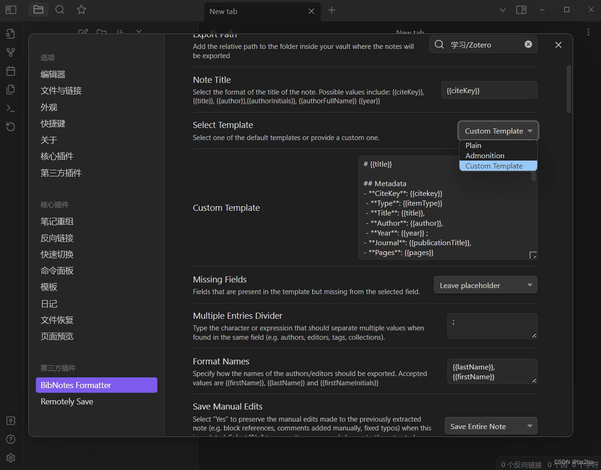The width and height of the screenshot is (601, 470).
Task: Open quick switcher ribbon icon
Action: (11, 34)
